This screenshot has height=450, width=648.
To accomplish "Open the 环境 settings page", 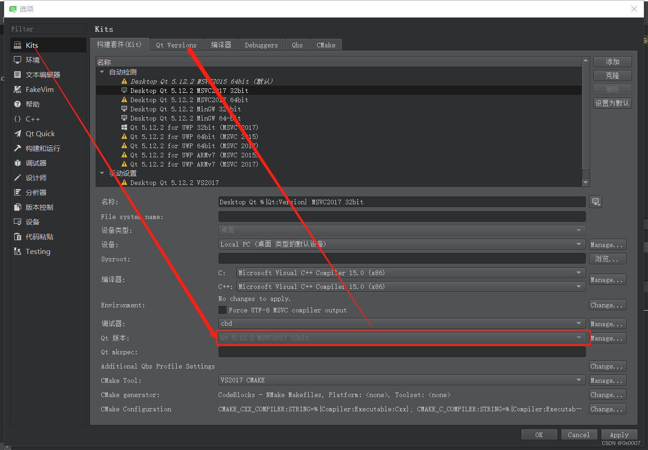I will click(32, 60).
